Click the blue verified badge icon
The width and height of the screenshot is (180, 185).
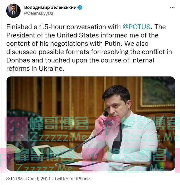[80, 8]
